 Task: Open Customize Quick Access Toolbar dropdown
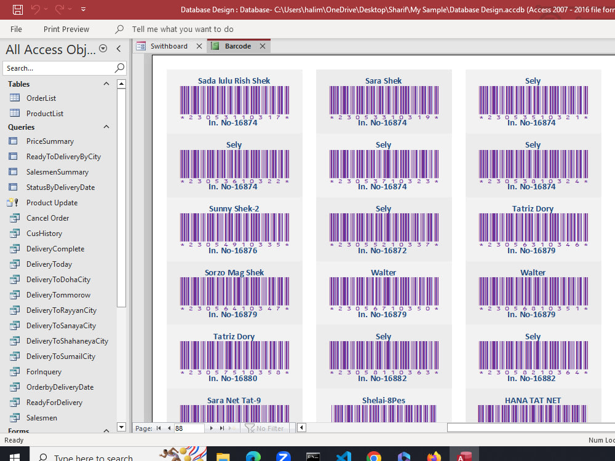[x=83, y=9]
